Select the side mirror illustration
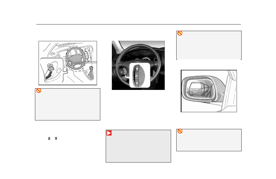 coord(209,91)
